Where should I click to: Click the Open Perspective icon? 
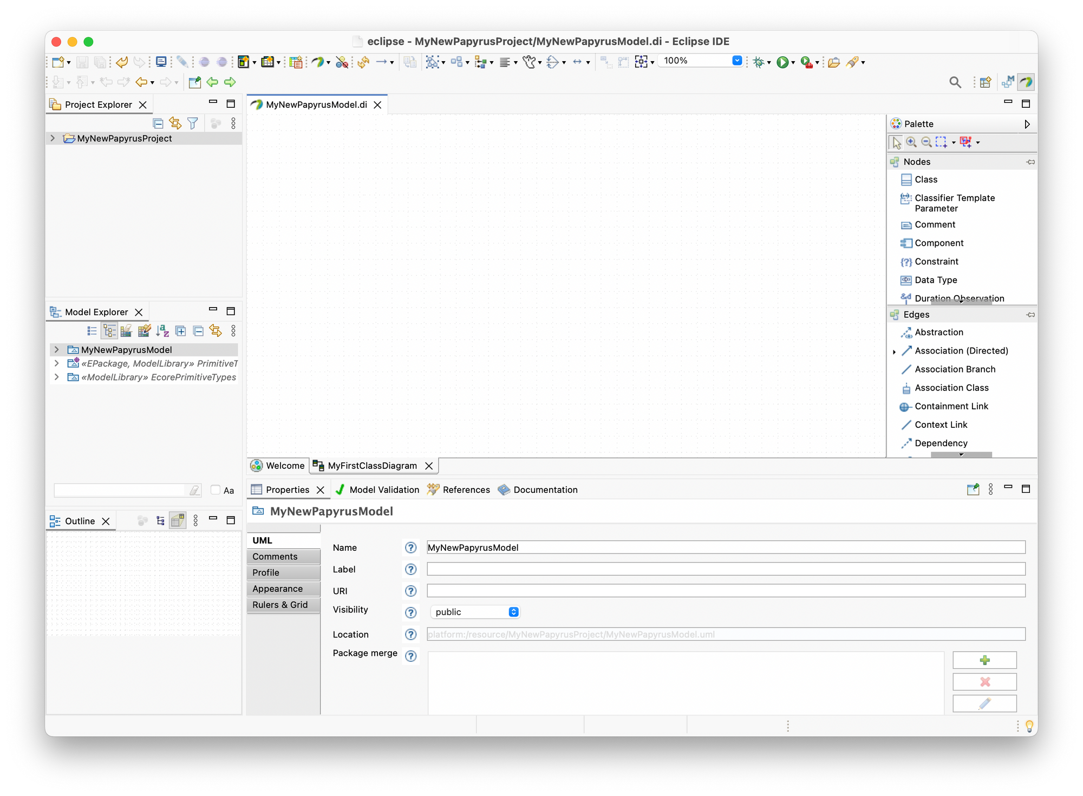point(986,82)
